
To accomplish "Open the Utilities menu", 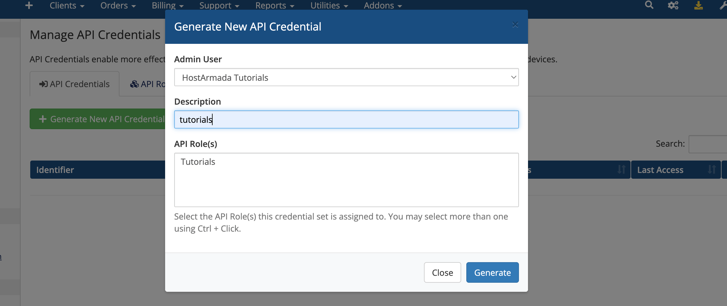I will [329, 5].
